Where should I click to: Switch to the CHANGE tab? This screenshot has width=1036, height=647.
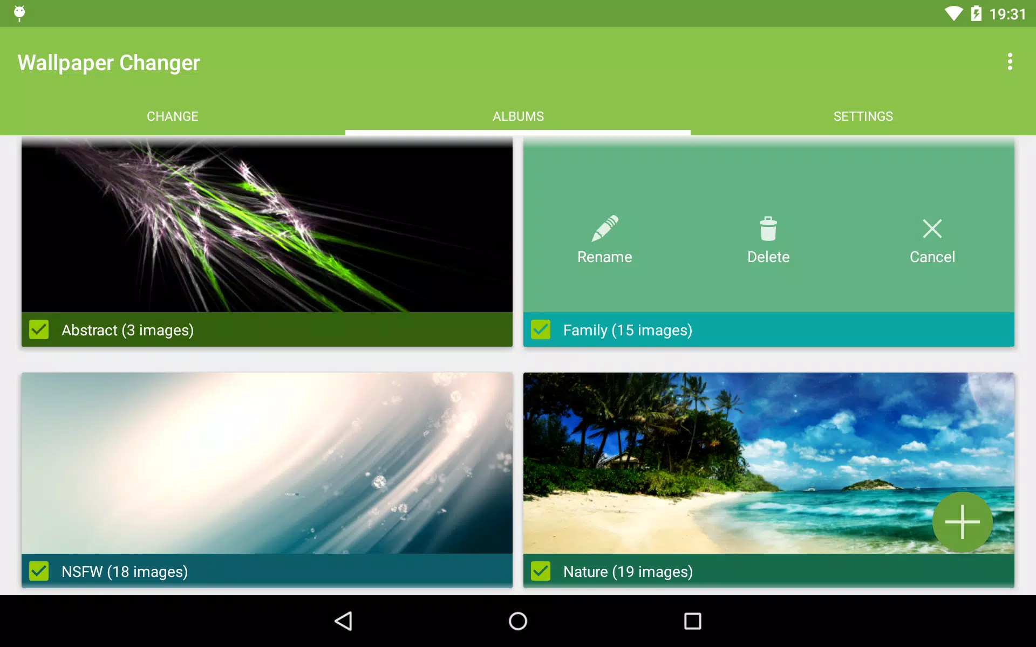[x=172, y=115]
